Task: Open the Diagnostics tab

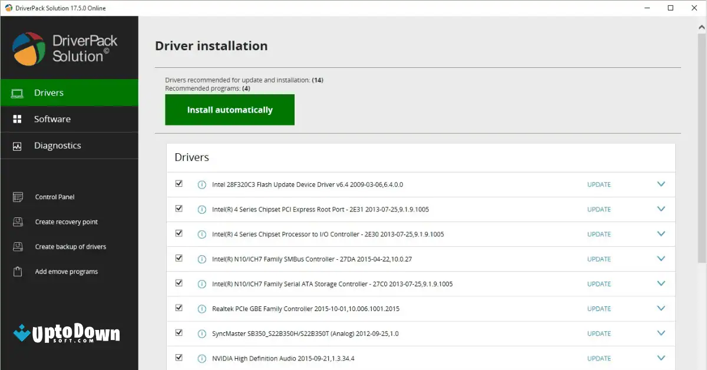Action: [x=57, y=146]
